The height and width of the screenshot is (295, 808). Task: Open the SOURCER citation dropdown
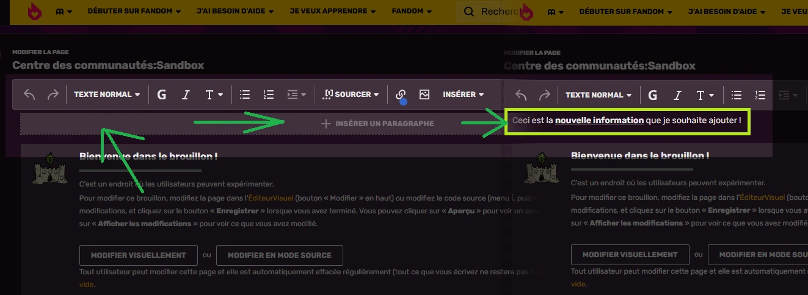[351, 94]
